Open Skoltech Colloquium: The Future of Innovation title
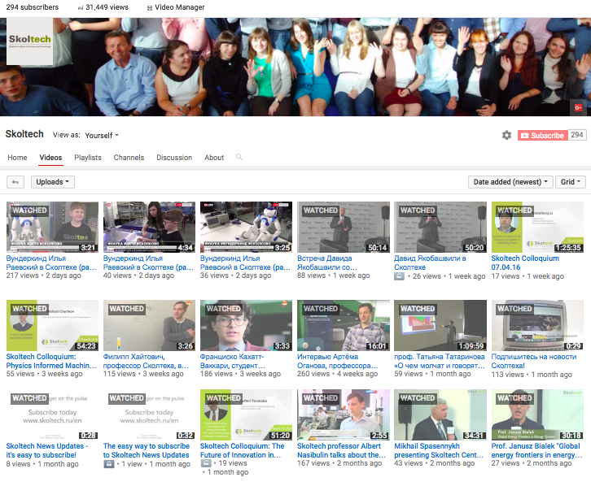The image size is (591, 486). coord(242,450)
